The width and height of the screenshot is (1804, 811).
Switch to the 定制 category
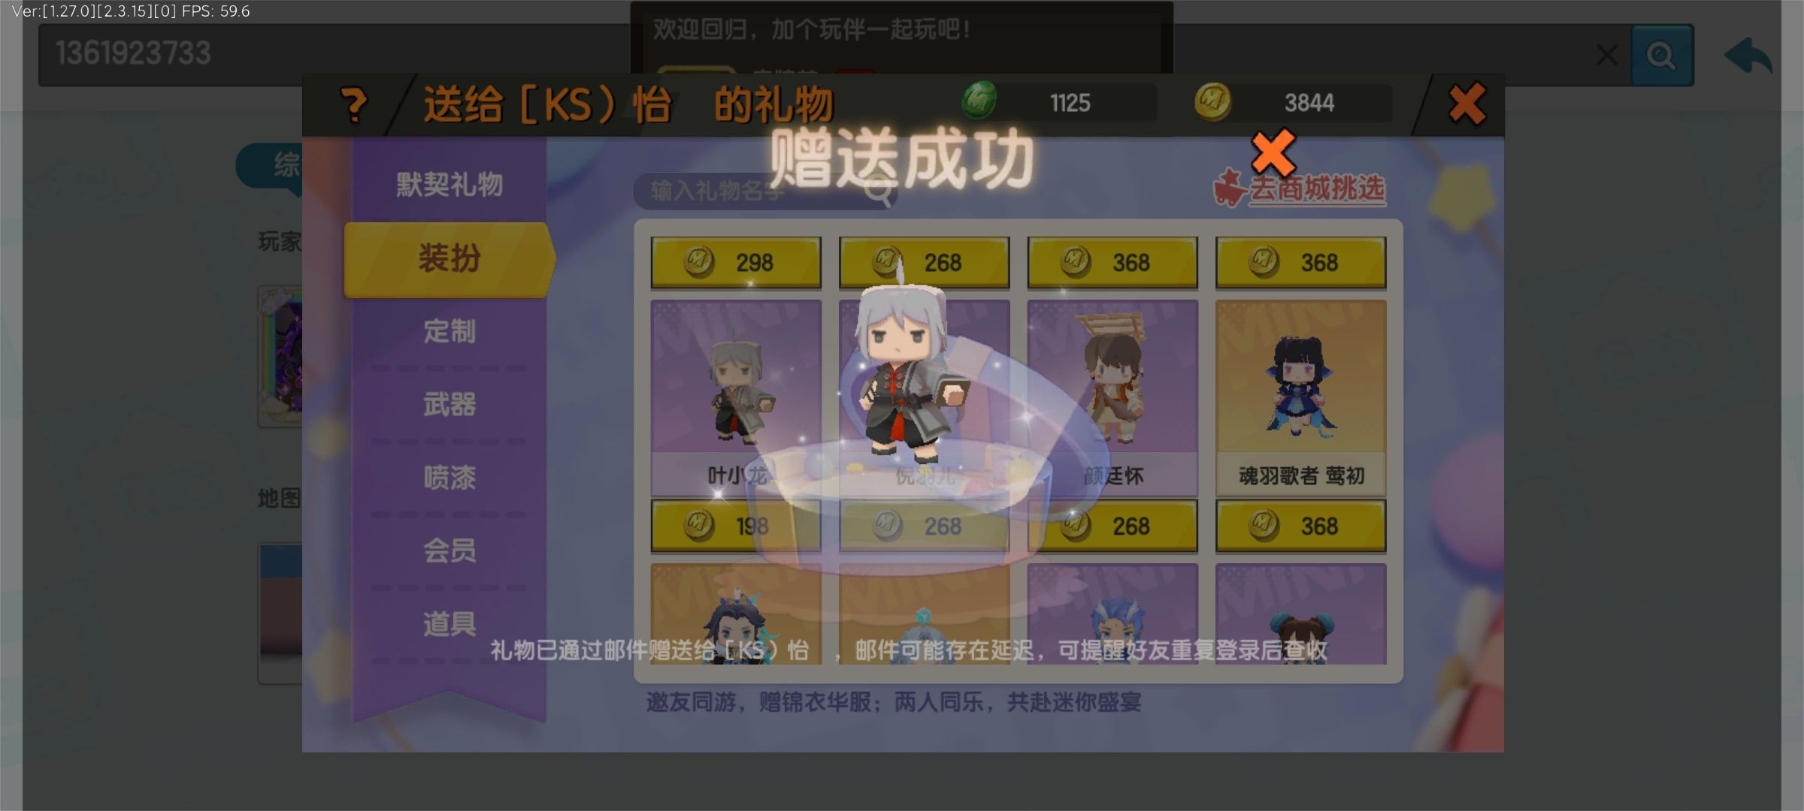click(x=449, y=331)
